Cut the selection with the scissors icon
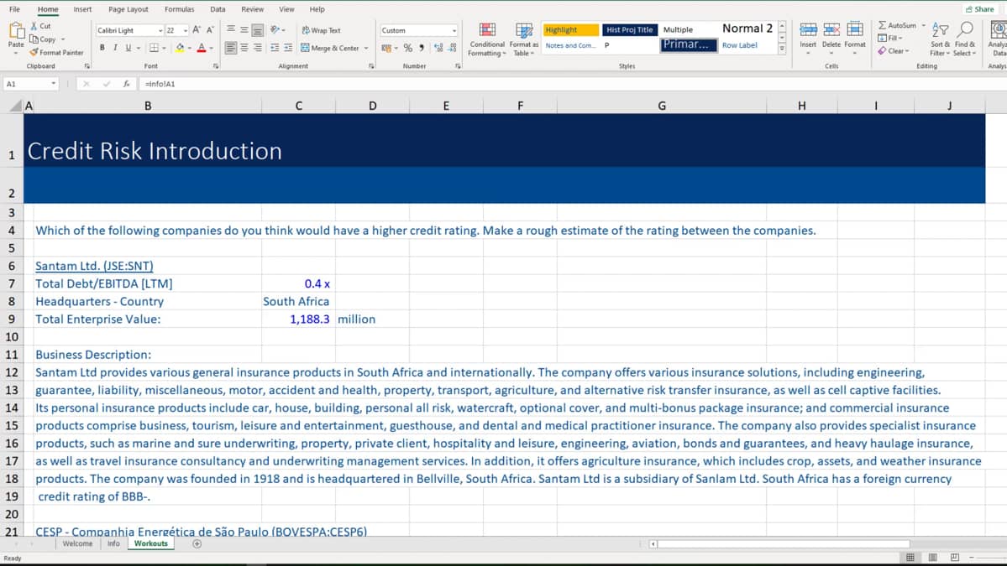Image resolution: width=1007 pixels, height=566 pixels. tap(34, 26)
